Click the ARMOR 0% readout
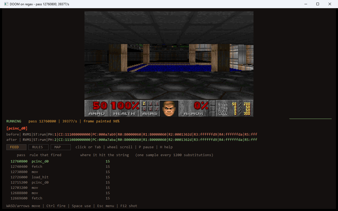Viewport: 338px width, 211px height. 194,108
